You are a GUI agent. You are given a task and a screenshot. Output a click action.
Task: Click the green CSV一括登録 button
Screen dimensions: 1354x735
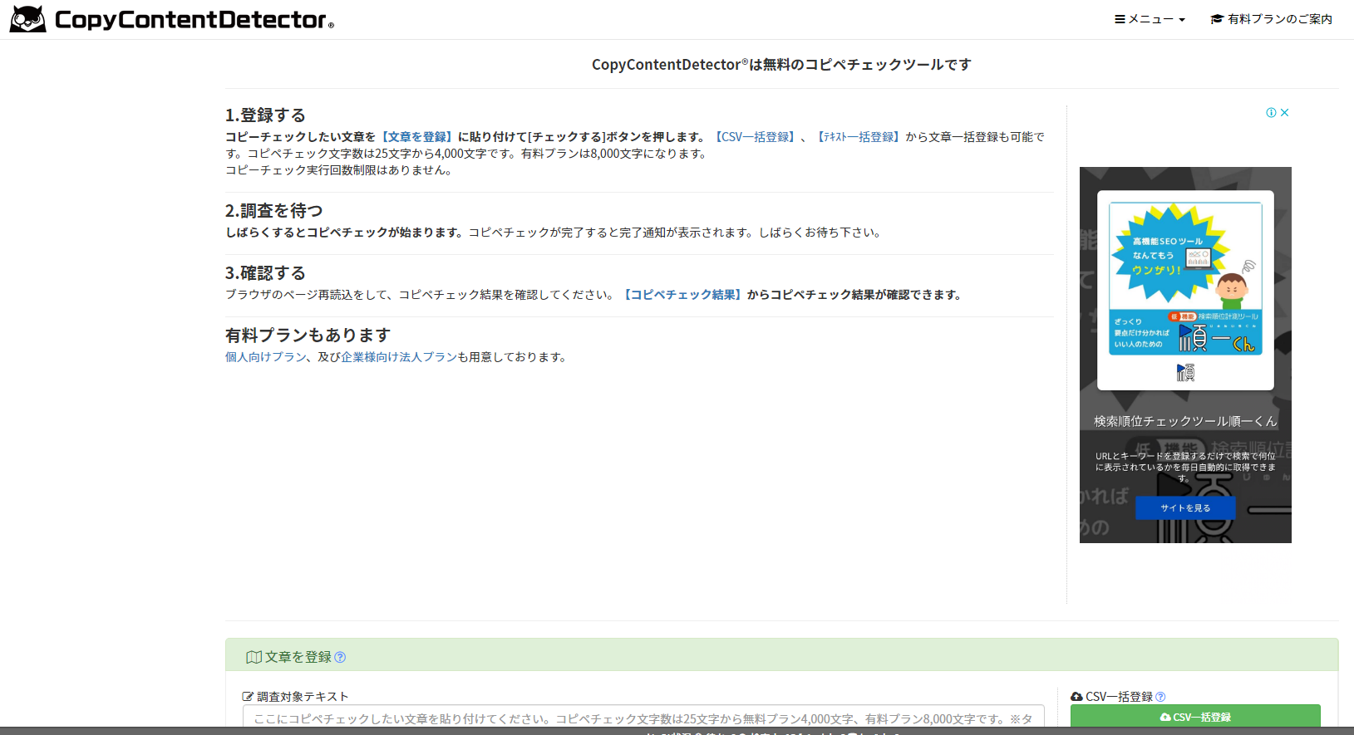[x=1195, y=717]
